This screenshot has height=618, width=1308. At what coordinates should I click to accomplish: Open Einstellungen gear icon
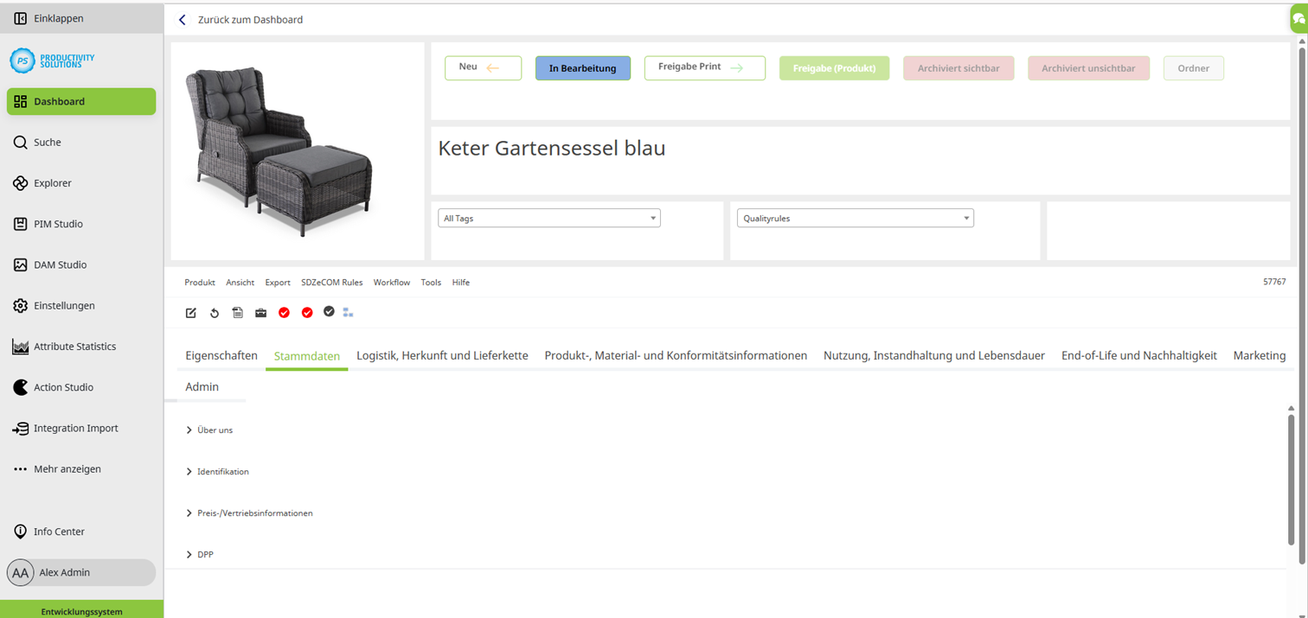click(x=20, y=306)
